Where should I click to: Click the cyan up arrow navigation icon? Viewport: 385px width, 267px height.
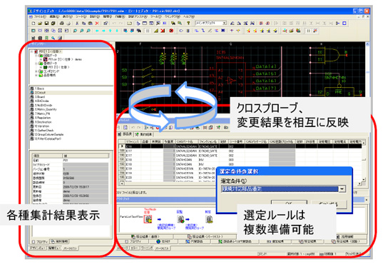click(x=111, y=31)
